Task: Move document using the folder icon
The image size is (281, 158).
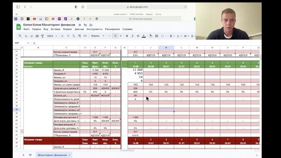Action: click(x=85, y=25)
